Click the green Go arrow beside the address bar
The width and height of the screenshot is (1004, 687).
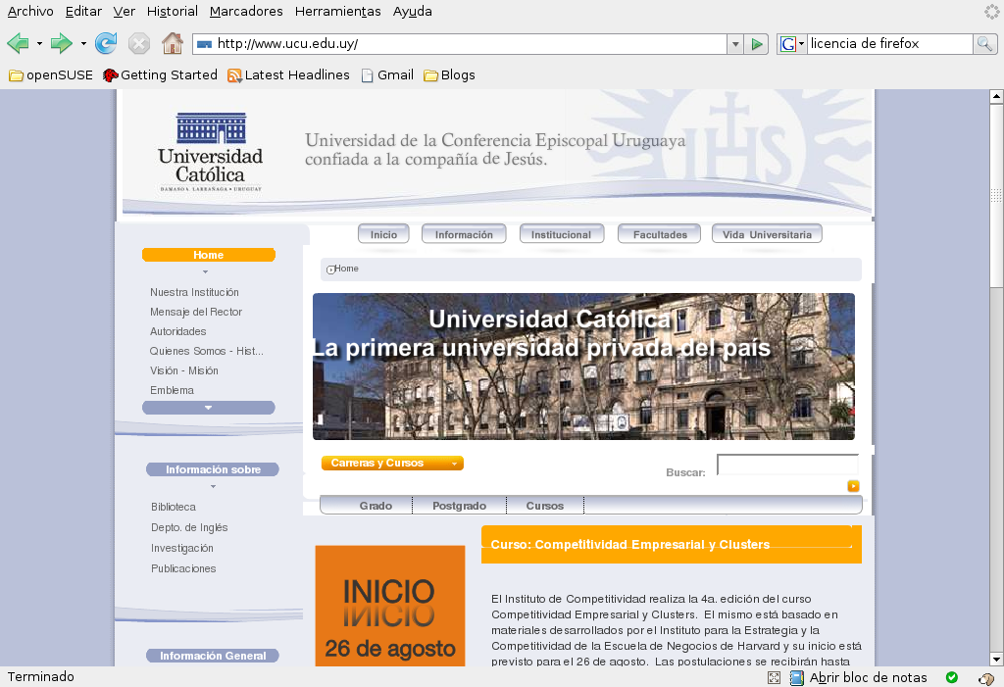[x=757, y=44]
